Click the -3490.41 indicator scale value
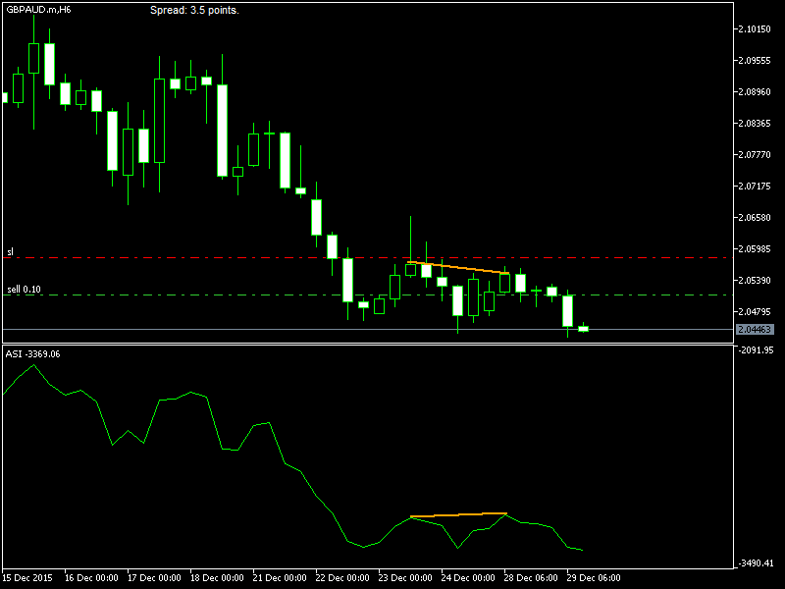The height and width of the screenshot is (589, 785). pyautogui.click(x=756, y=563)
